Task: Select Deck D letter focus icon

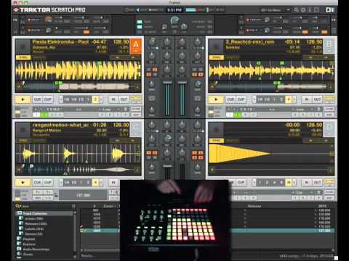Action: point(329,129)
